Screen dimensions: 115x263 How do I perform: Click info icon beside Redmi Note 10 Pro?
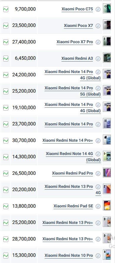click(x=98, y=256)
